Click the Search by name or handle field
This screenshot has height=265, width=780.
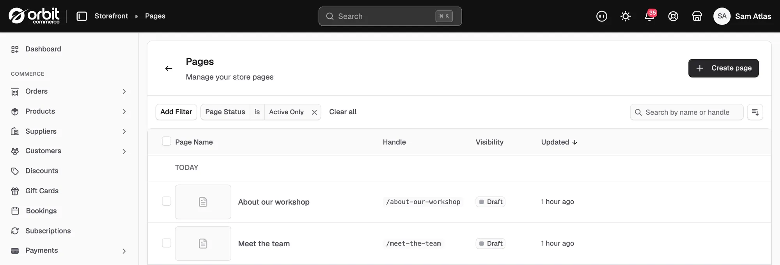[686, 112]
